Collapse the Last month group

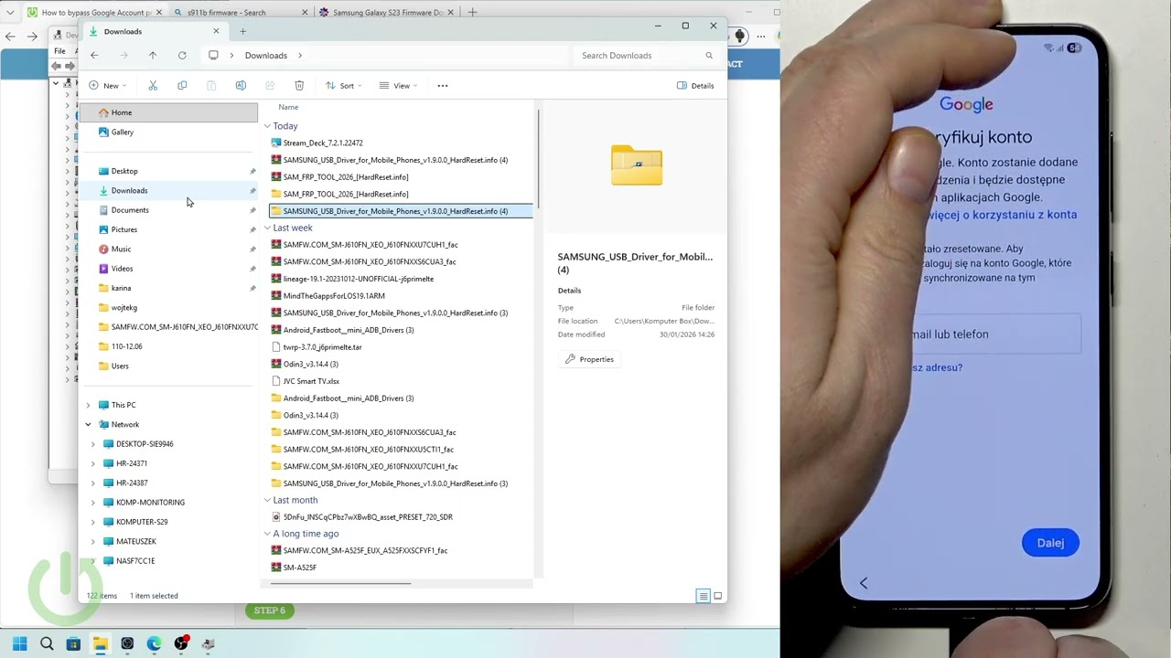click(x=267, y=501)
